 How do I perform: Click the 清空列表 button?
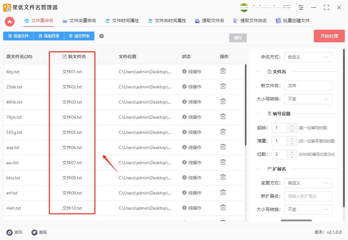coord(79,36)
